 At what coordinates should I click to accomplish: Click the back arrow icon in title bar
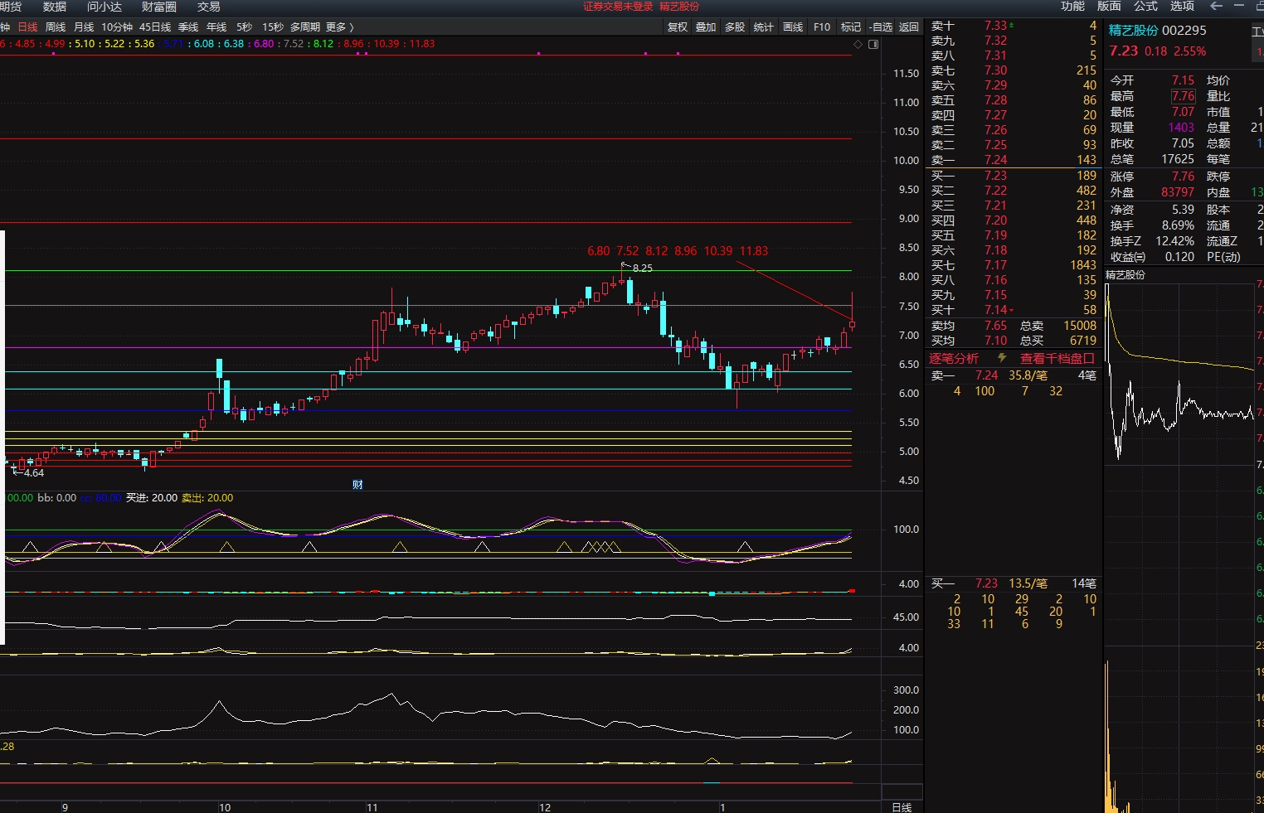tap(1217, 7)
